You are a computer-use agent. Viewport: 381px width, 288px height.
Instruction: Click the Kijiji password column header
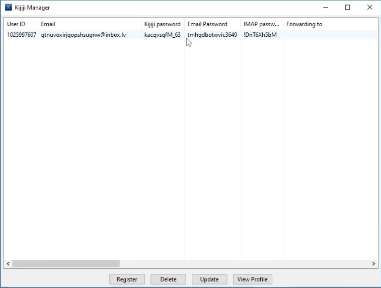pyautogui.click(x=162, y=24)
